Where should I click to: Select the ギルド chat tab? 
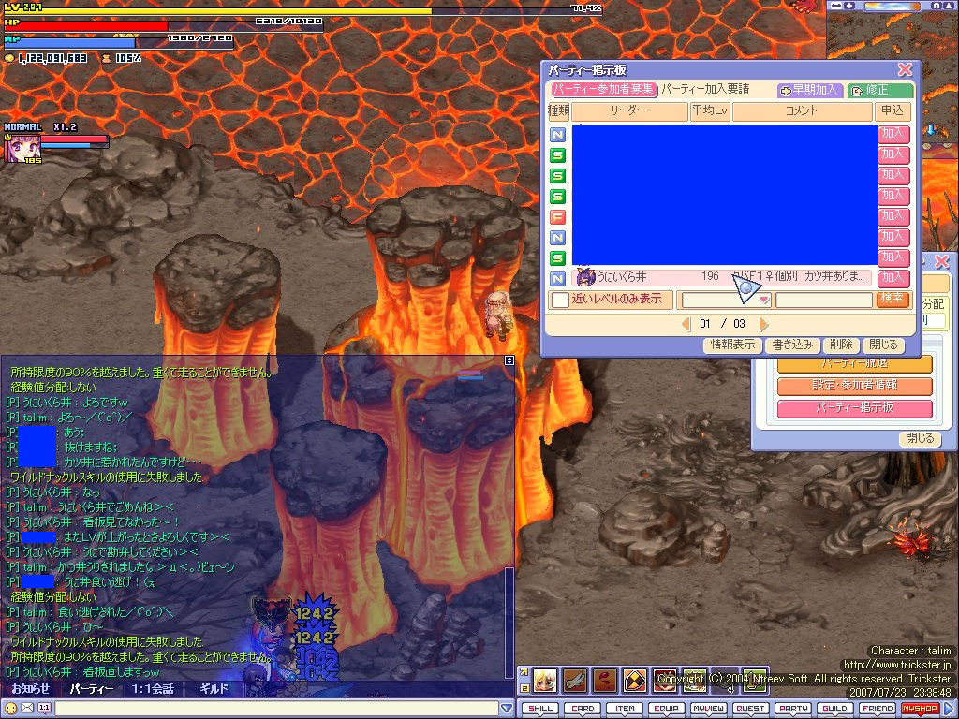point(214,688)
